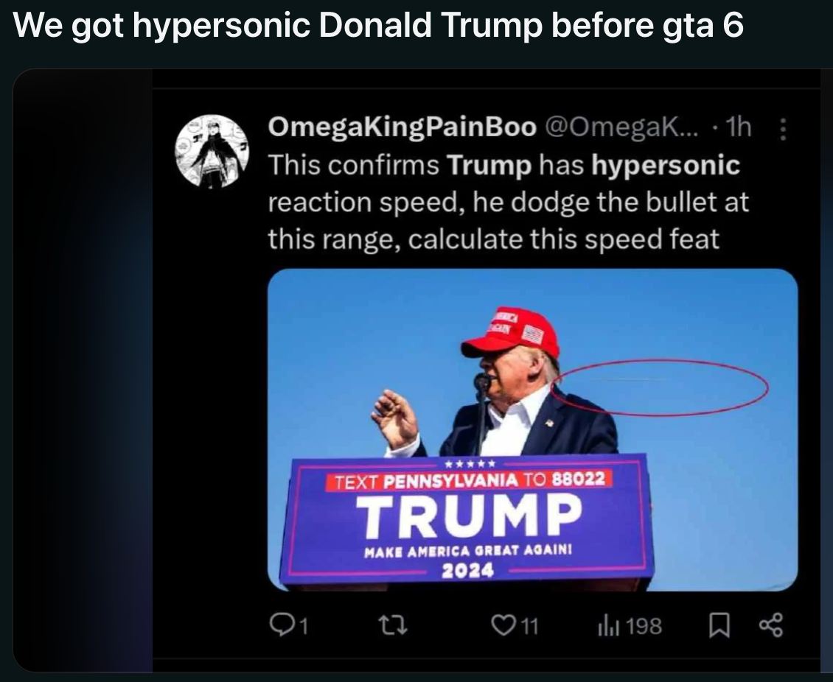
Task: Click the tweet text 'calculate this speed feat'
Action: (x=563, y=239)
